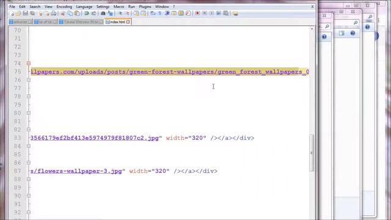The image size is (391, 220).
Task: Click the Paste toolbar icon
Action: coord(78,13)
